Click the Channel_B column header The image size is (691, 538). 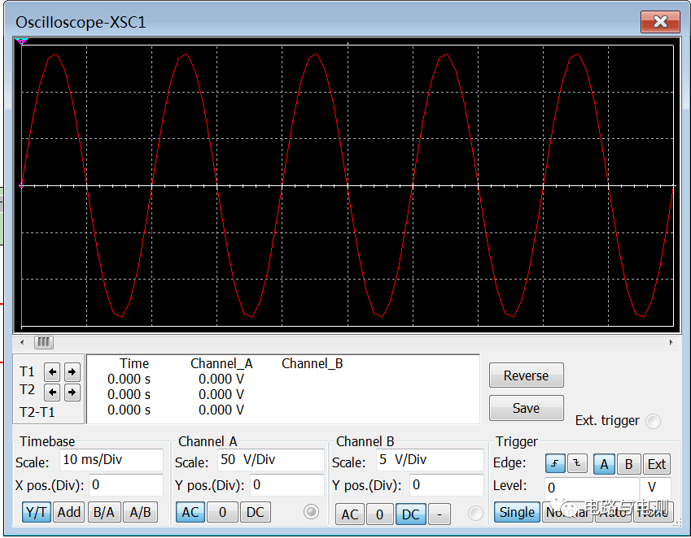pyautogui.click(x=312, y=364)
